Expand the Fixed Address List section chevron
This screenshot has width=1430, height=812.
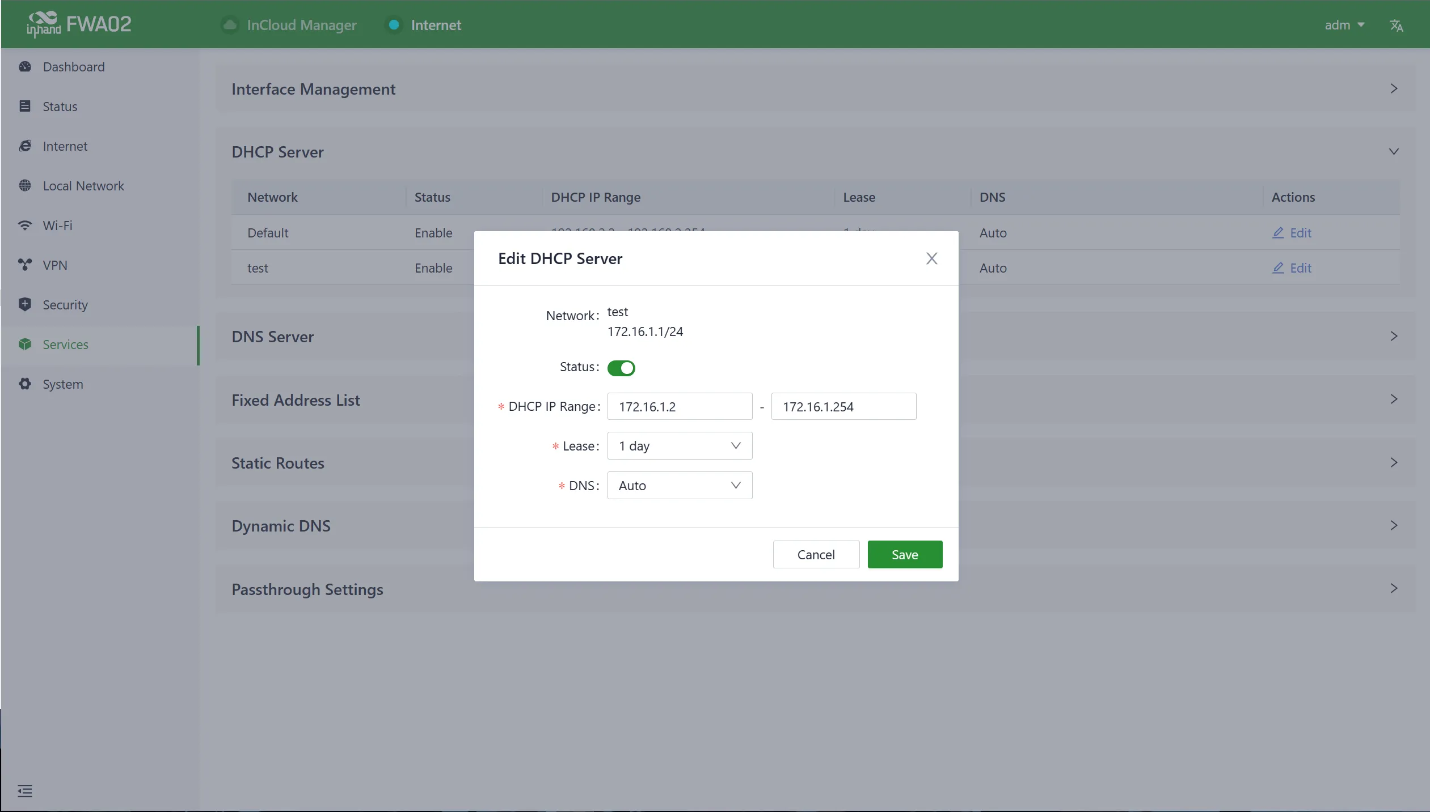(1394, 399)
